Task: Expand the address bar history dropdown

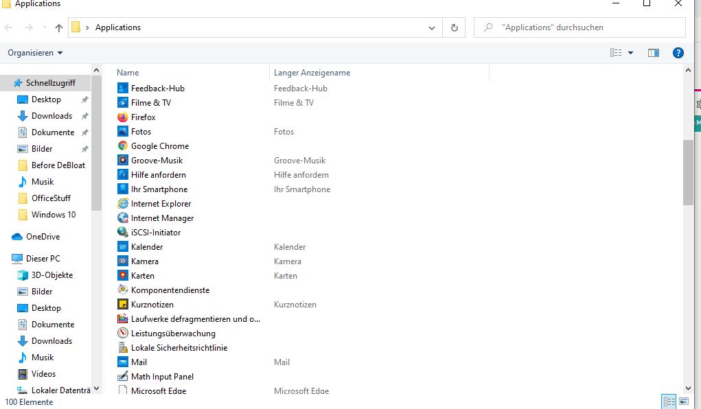Action: (x=431, y=27)
